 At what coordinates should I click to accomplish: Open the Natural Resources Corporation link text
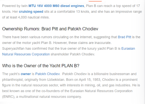pyautogui.click(x=26, y=54)
